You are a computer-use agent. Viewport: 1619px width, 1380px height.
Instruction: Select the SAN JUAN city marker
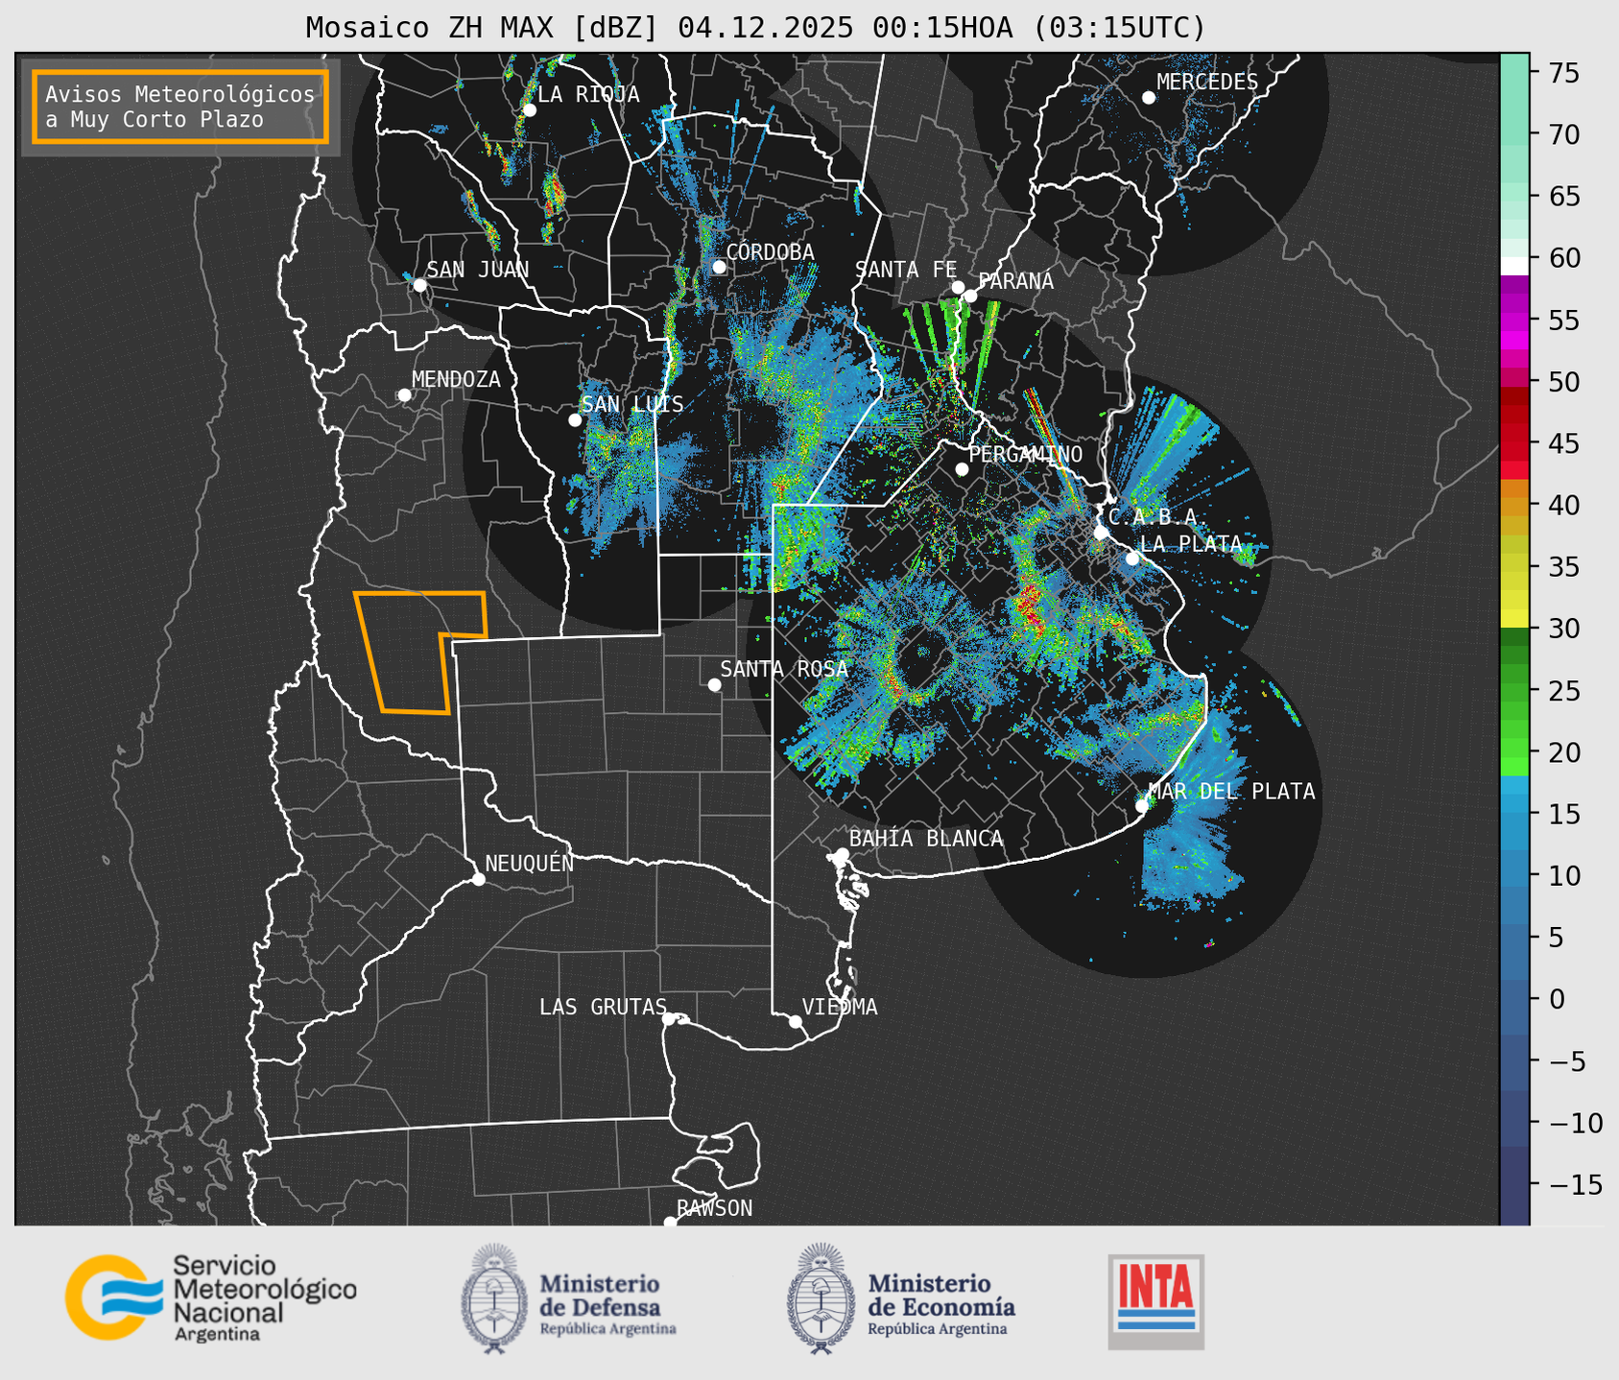[419, 285]
